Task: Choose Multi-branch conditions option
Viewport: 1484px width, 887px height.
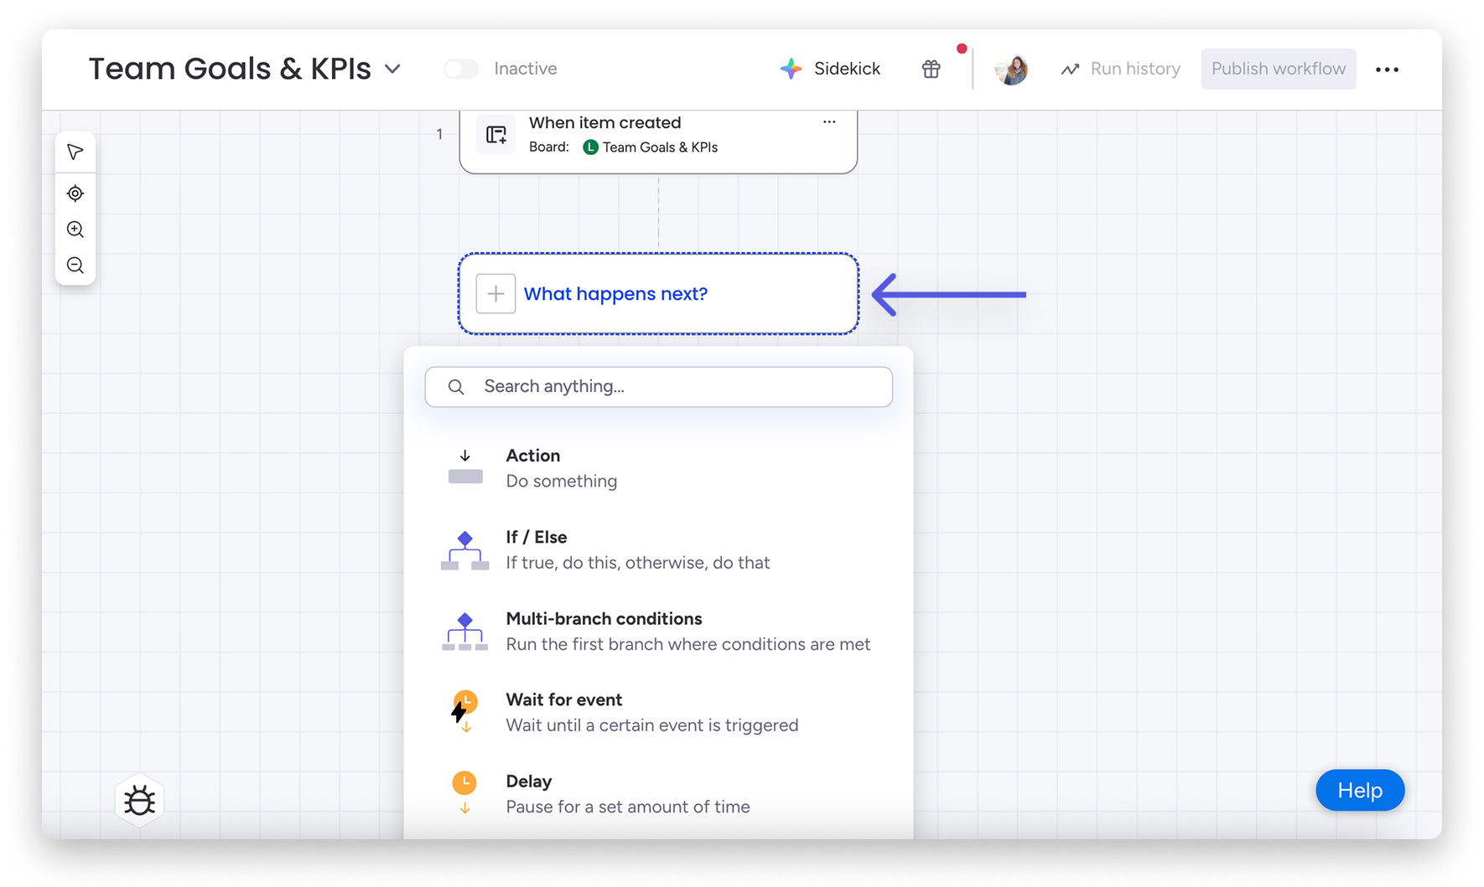Action: coord(658,632)
